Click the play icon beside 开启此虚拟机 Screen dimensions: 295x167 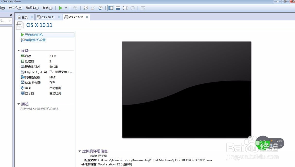[x=23, y=35]
